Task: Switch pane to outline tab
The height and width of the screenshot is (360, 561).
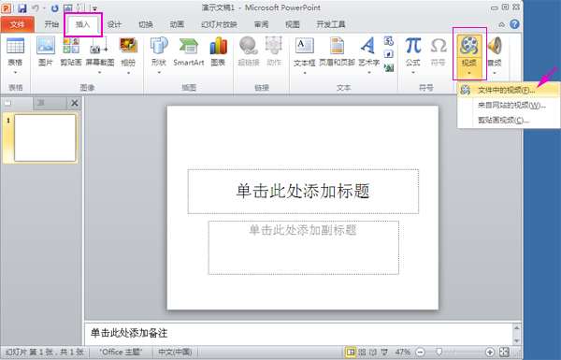Action: (x=50, y=103)
